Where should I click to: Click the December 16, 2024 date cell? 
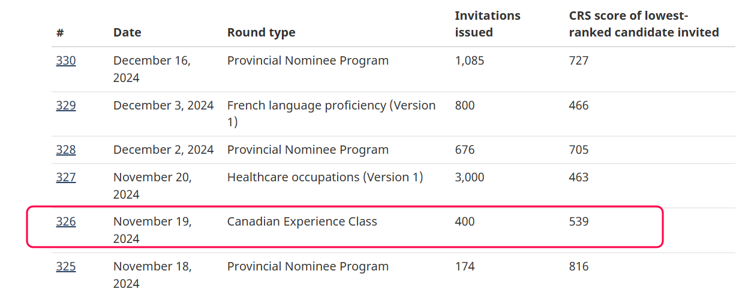152,69
